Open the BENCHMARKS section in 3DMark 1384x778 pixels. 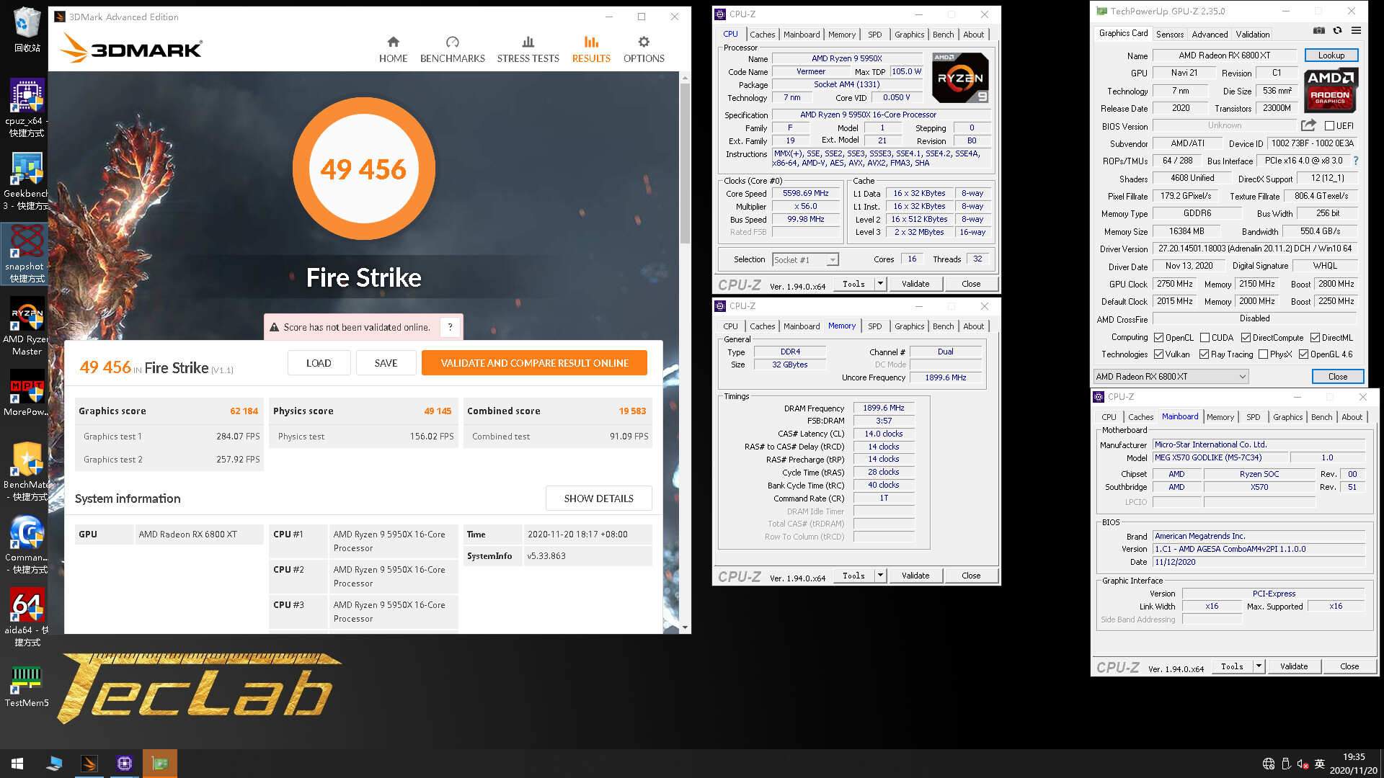(x=452, y=48)
